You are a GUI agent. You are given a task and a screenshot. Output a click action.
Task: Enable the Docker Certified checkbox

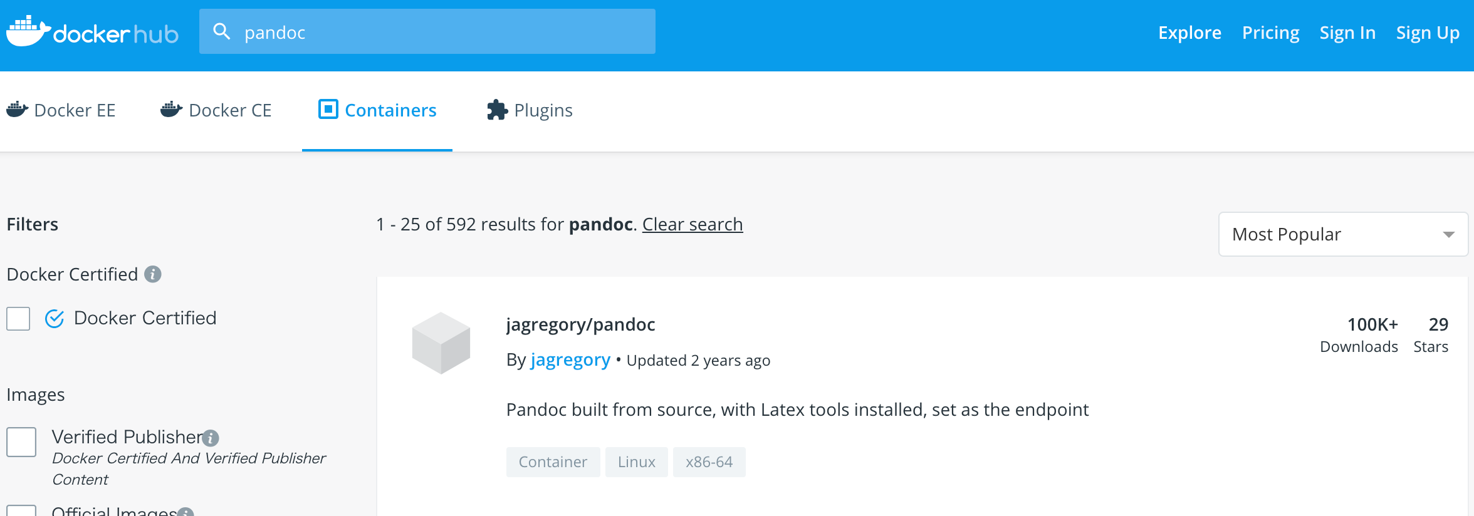[18, 319]
